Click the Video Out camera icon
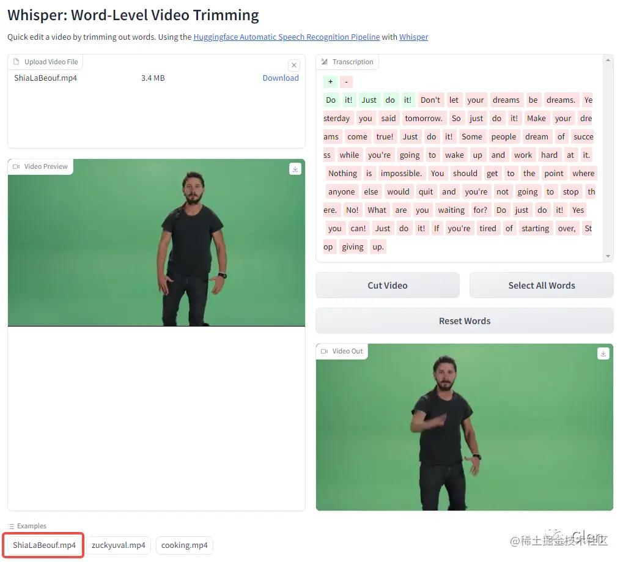Image resolution: width=623 pixels, height=562 pixels. tap(325, 352)
